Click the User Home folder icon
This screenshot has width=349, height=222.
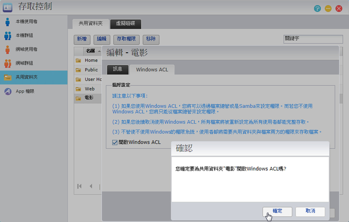point(78,80)
